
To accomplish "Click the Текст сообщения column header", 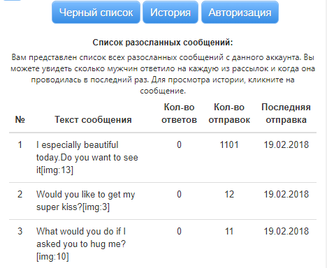I will 93,119.
